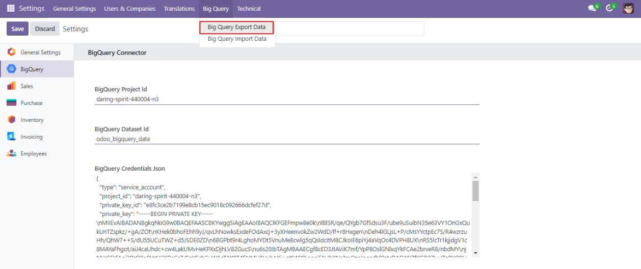Open the Inventory settings icon
This screenshot has width=641, height=269.
click(11, 120)
